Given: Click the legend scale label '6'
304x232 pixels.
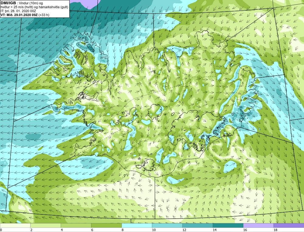Looking at the screenshot, I should coord(92,230).
